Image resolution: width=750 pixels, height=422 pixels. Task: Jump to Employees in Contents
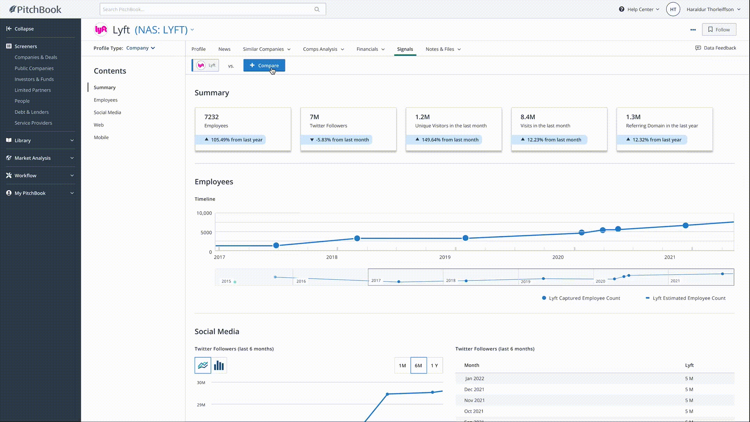coord(105,100)
